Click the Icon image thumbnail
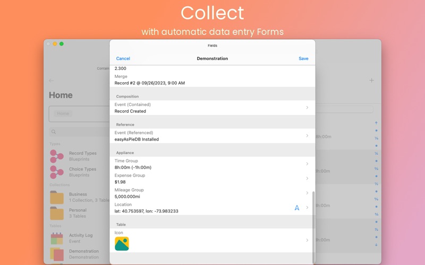Viewport: 425px width, 265px height. [x=122, y=243]
